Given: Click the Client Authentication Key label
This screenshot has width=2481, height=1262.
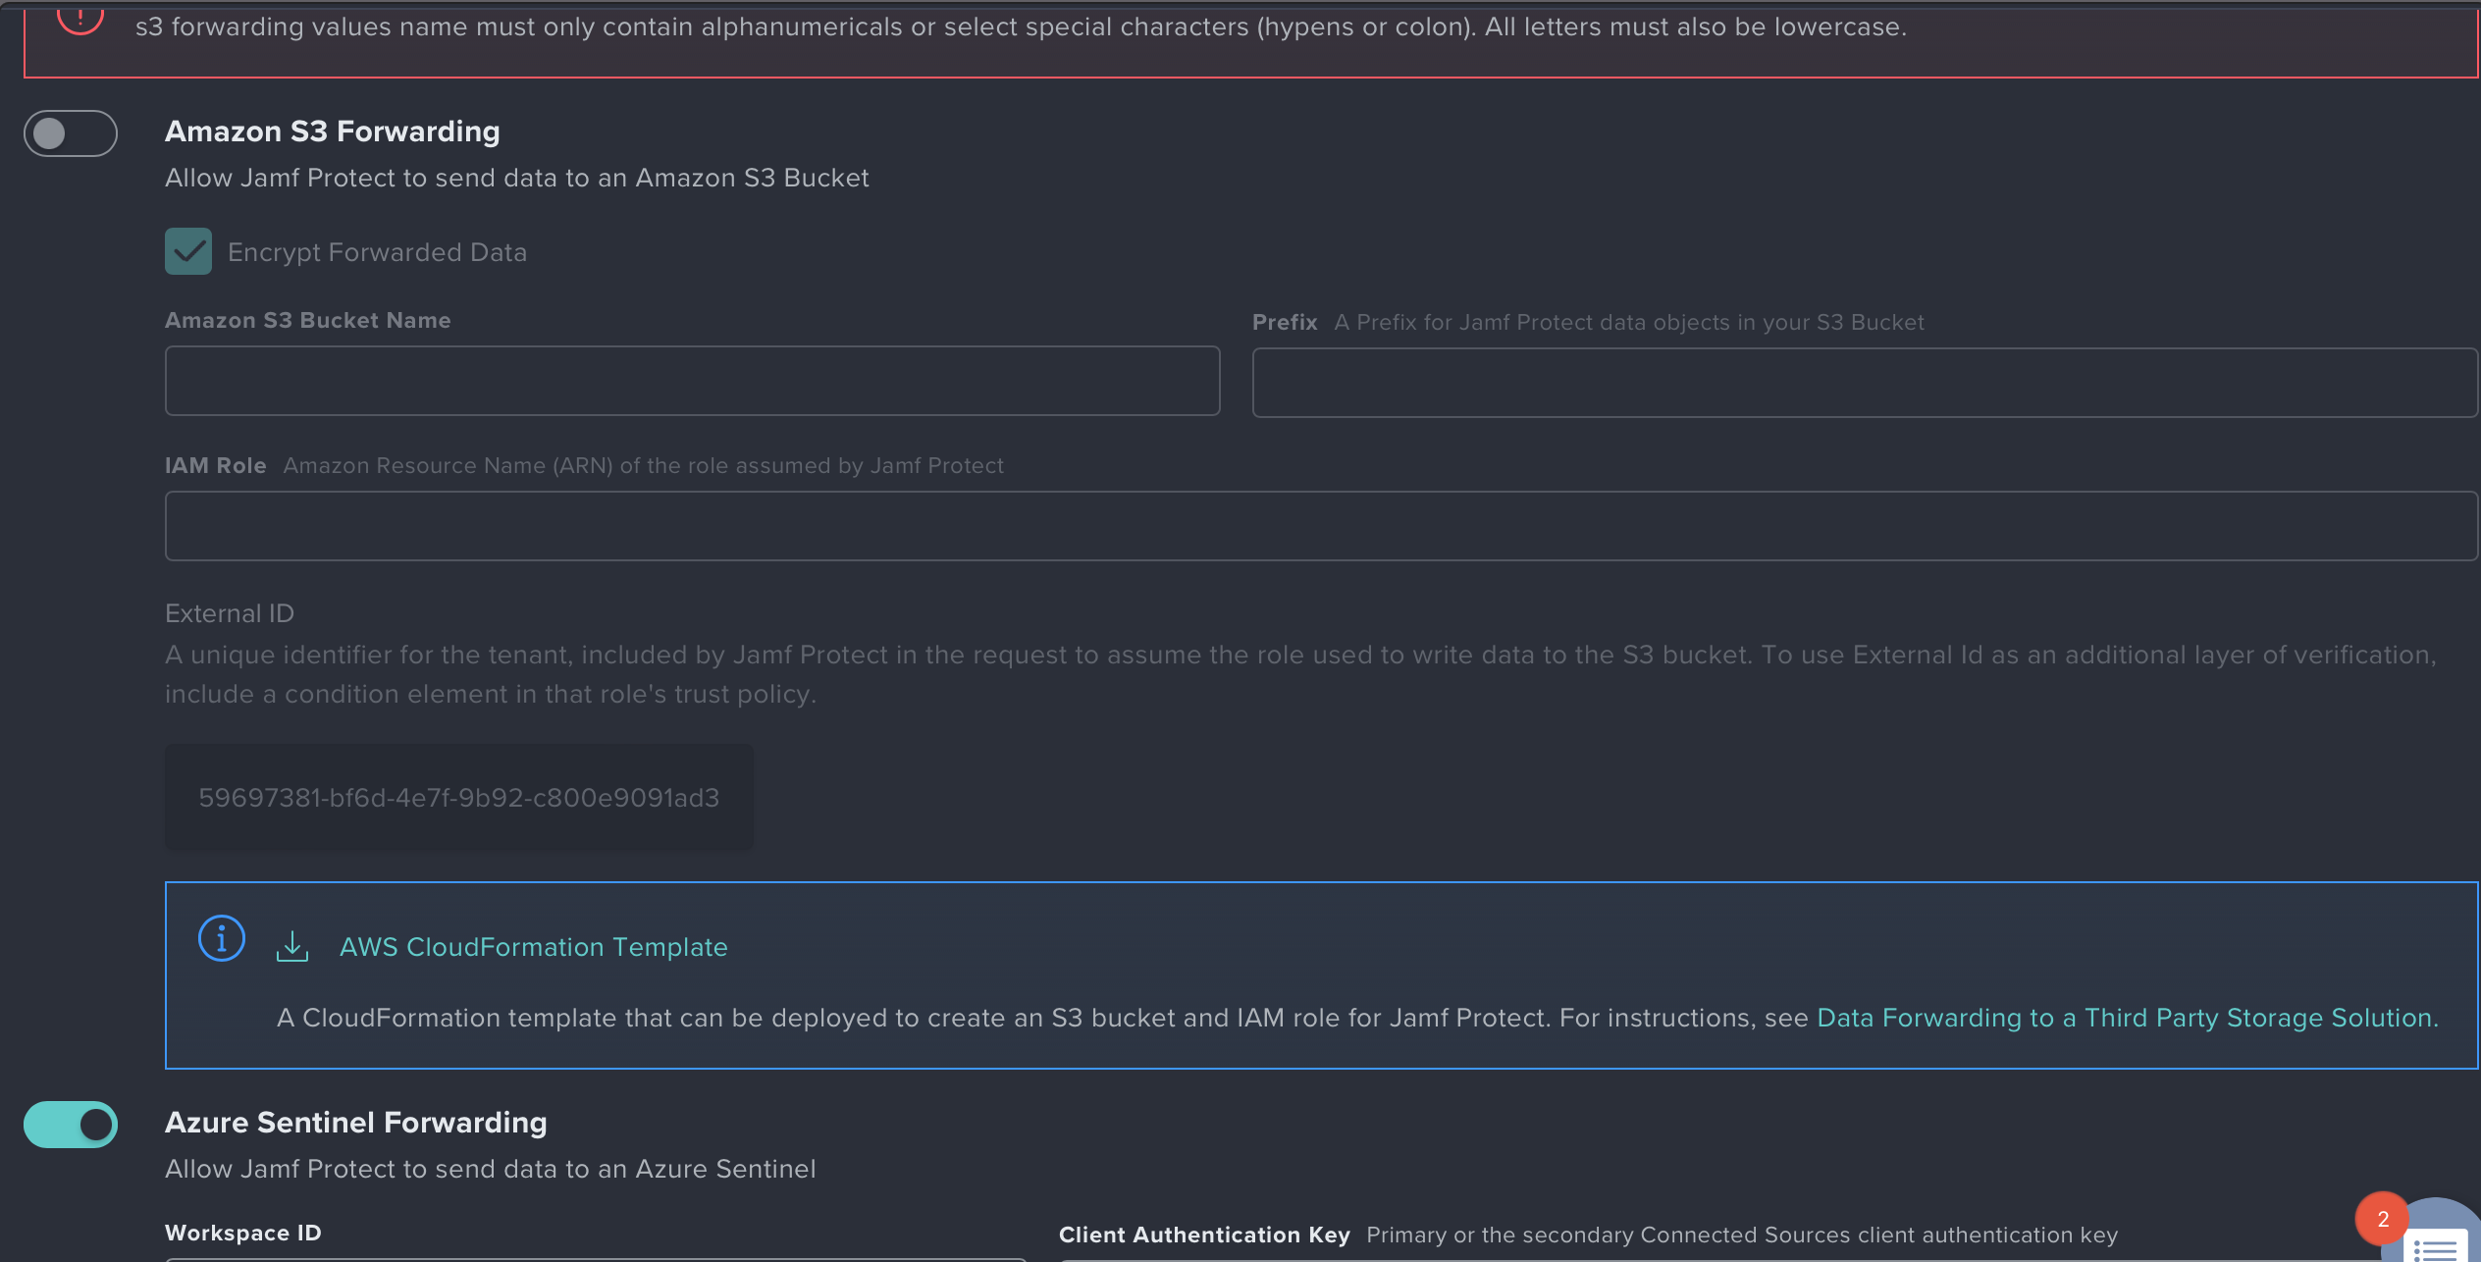Looking at the screenshot, I should [1204, 1235].
